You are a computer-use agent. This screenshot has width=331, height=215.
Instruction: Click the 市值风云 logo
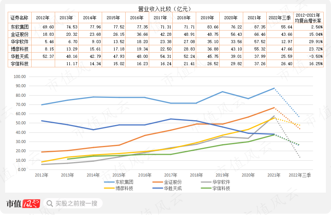(23, 204)
